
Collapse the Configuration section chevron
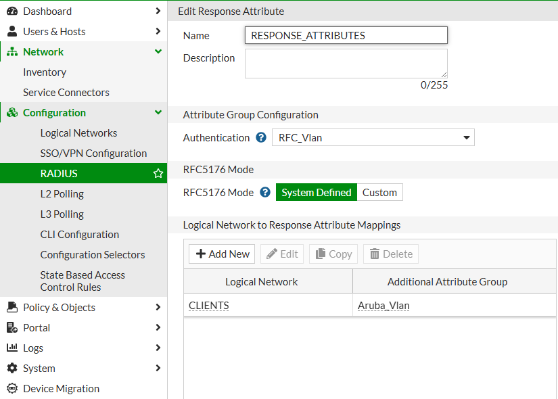pos(158,112)
